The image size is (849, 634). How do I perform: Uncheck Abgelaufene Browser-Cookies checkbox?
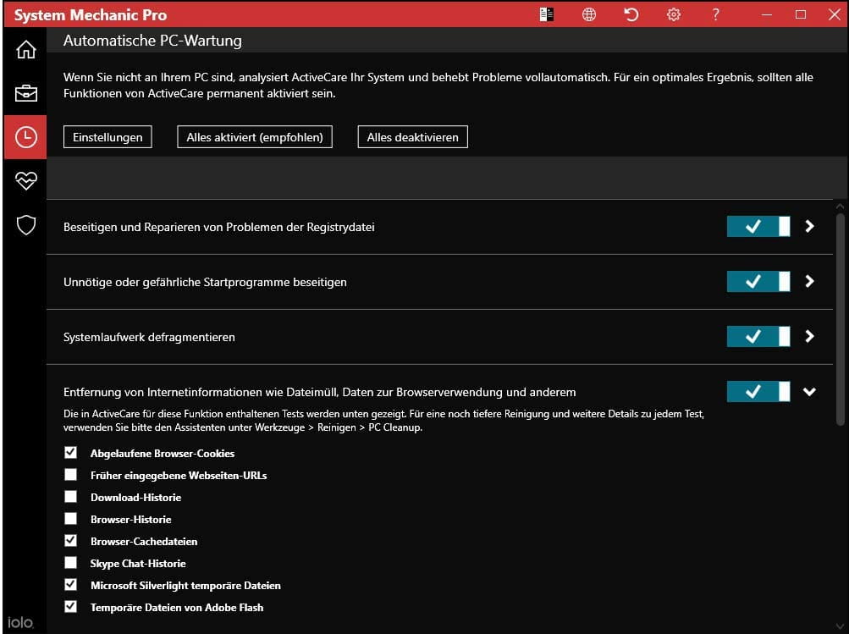pyautogui.click(x=71, y=453)
